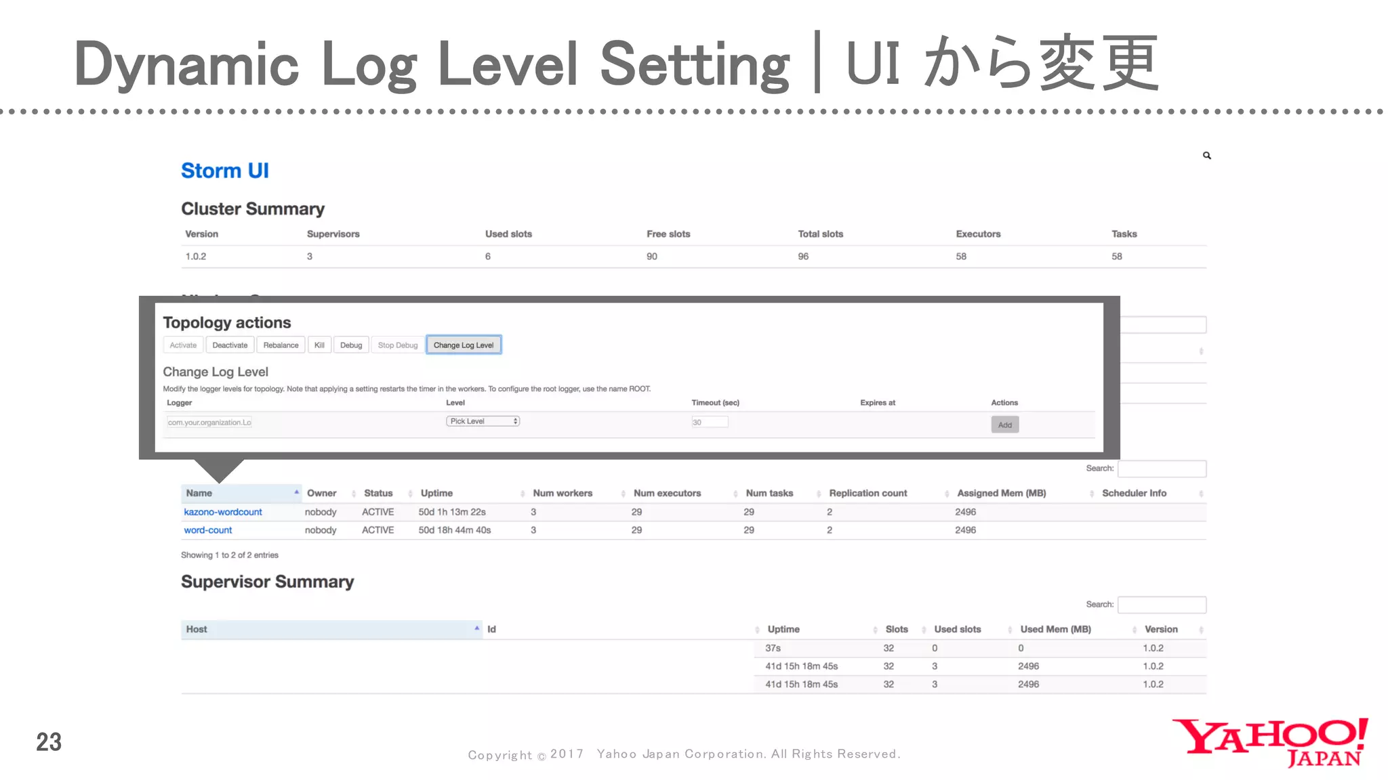Click the Rebalance button
Image resolution: width=1388 pixels, height=780 pixels.
(281, 345)
